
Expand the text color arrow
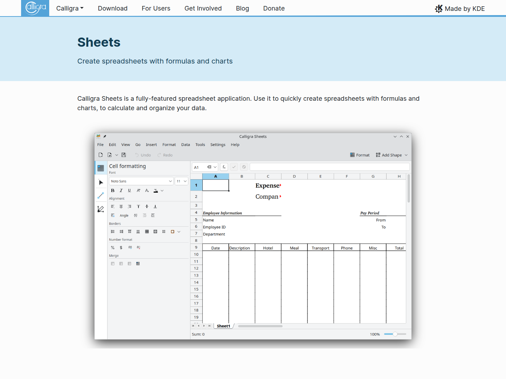[162, 191]
